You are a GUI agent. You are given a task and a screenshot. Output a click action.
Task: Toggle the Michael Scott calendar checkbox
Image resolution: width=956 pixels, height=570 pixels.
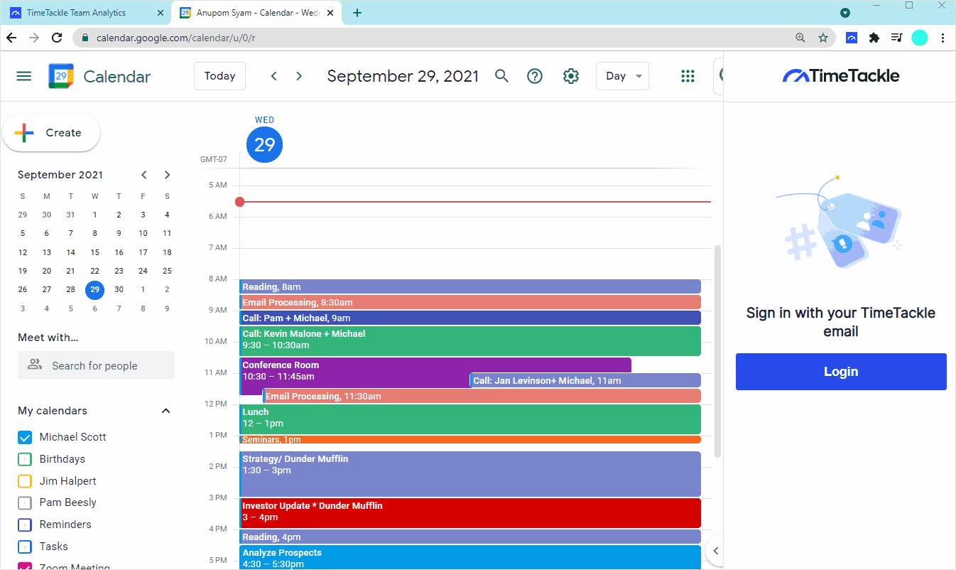click(x=25, y=438)
